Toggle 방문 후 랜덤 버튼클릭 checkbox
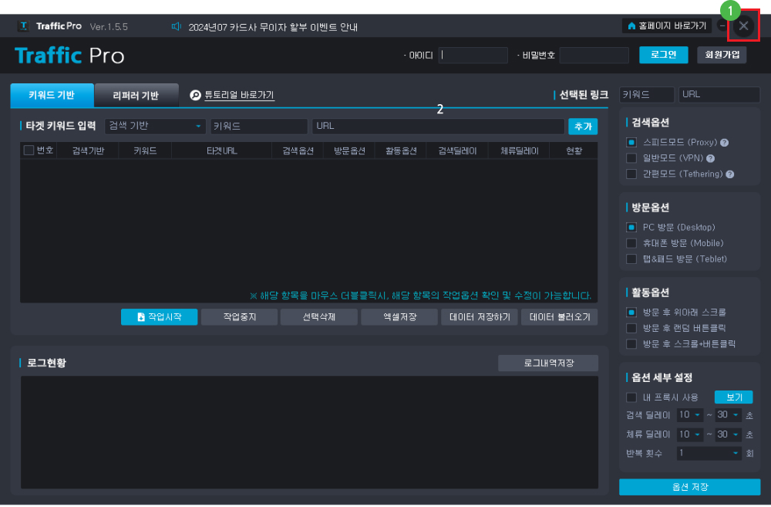The image size is (771, 507). point(631,328)
